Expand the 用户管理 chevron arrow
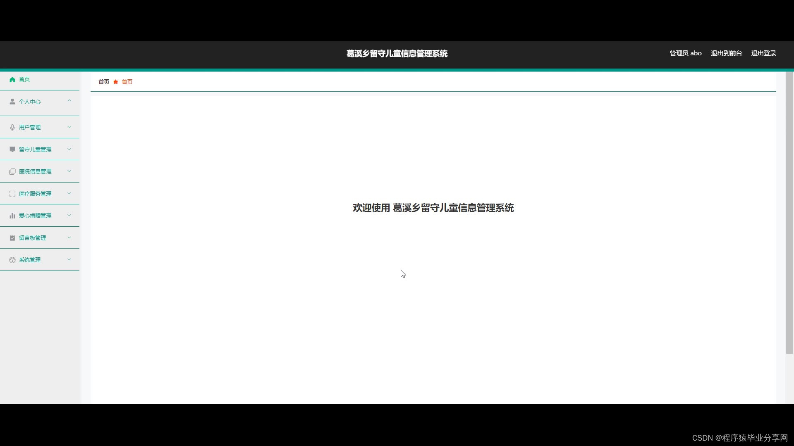The height and width of the screenshot is (446, 794). coord(69,127)
